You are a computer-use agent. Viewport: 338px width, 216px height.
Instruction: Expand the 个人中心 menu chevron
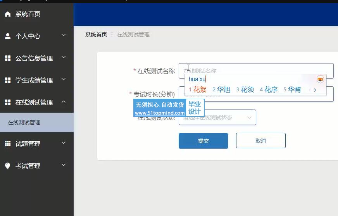(x=64, y=36)
